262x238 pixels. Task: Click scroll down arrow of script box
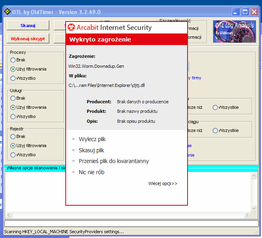point(254,208)
